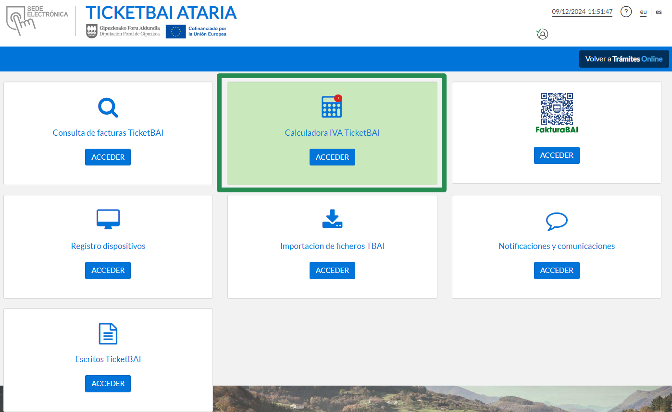
Task: Open the Notificaciones y comunicaciones link
Action: pyautogui.click(x=557, y=246)
